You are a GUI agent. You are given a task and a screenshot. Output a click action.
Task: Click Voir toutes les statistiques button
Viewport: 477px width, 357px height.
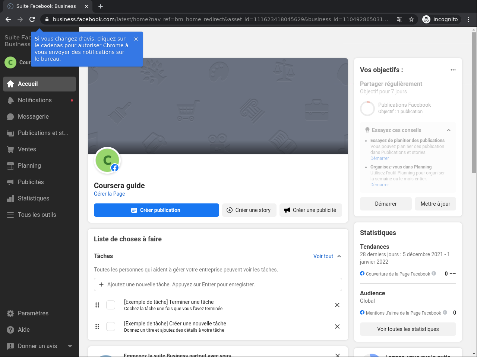[x=408, y=329]
